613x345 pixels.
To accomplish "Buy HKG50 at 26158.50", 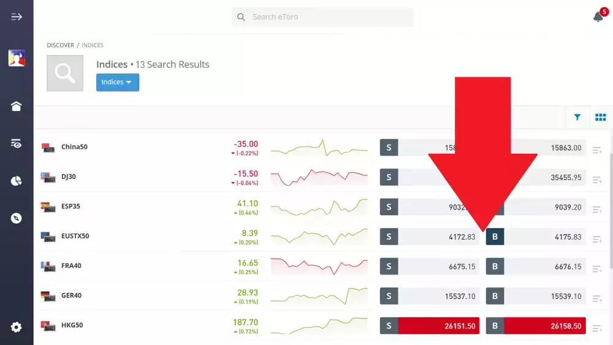I will [536, 326].
